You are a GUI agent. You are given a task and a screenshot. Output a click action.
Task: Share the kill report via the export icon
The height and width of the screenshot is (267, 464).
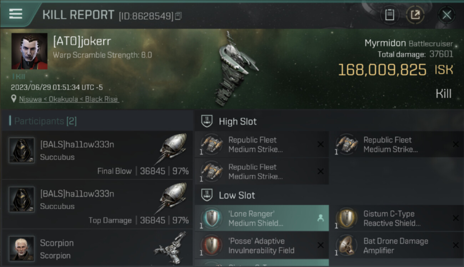415,15
